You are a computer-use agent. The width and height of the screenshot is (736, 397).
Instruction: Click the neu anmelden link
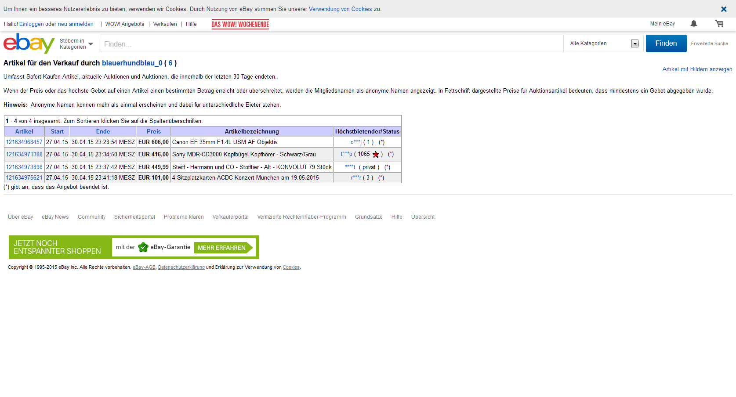76,24
